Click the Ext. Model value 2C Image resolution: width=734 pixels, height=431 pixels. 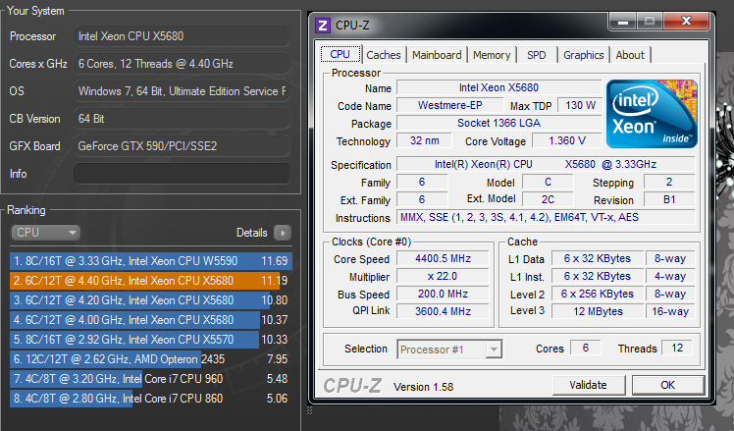coord(548,199)
